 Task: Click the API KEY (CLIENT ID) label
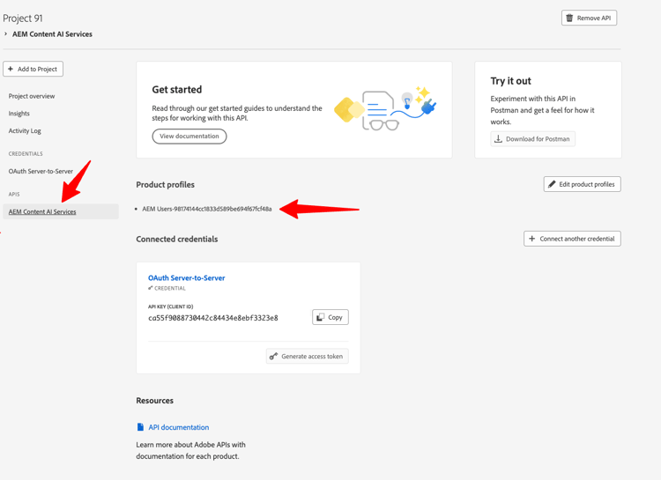pos(171,306)
